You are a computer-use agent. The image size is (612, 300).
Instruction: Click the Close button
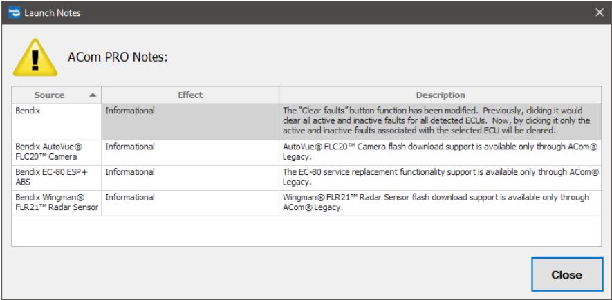pos(567,274)
